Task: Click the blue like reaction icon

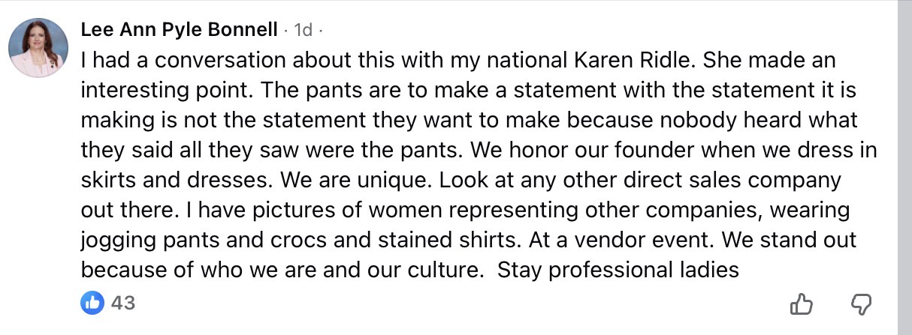Action: [92, 303]
